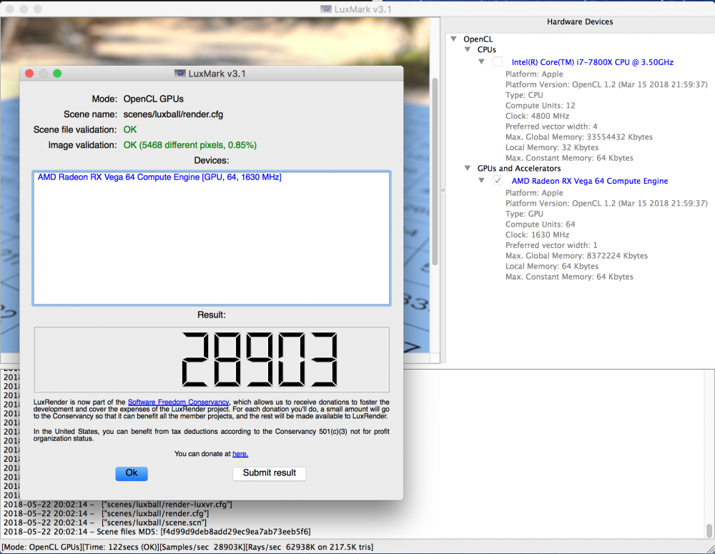Open the Software Freedom Conservancy link

(178, 402)
